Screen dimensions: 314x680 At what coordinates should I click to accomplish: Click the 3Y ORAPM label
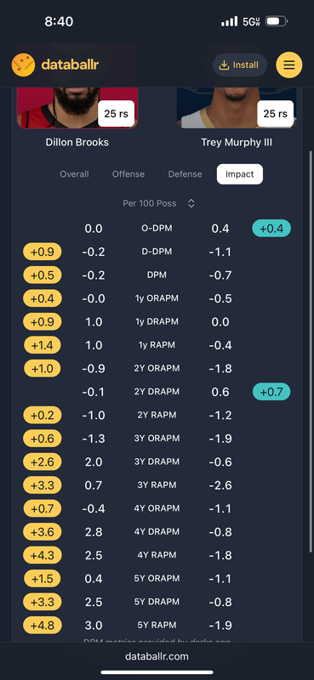157,439
